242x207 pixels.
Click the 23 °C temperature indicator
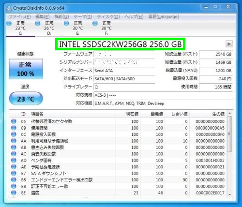click(x=26, y=99)
